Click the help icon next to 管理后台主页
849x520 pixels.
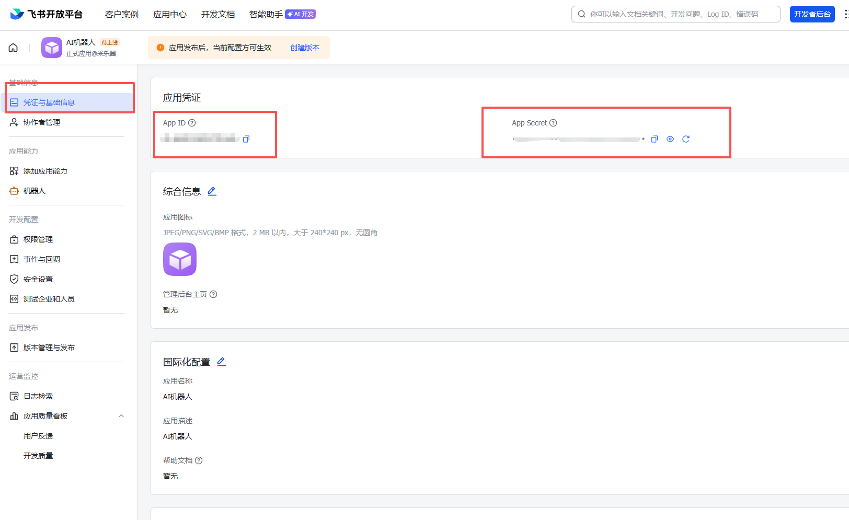(213, 294)
